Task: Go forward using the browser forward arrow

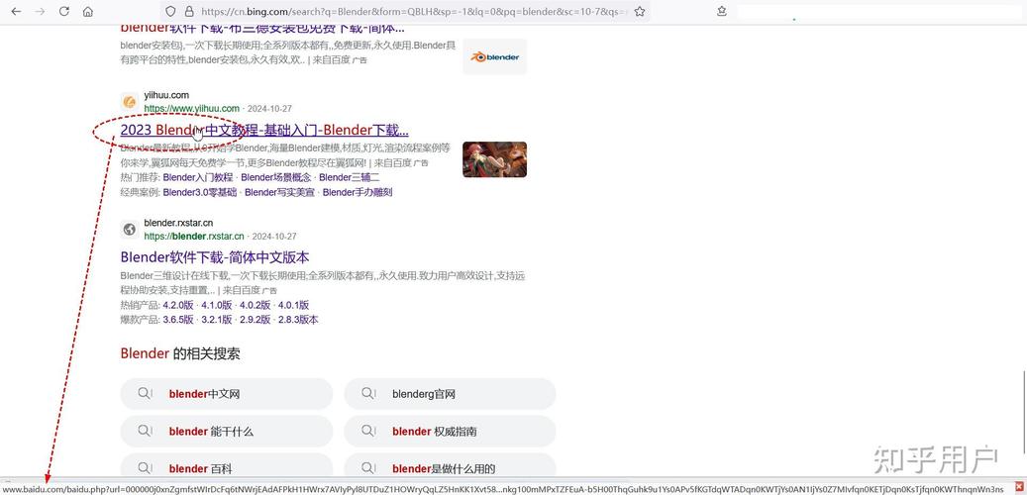Action: (40, 11)
